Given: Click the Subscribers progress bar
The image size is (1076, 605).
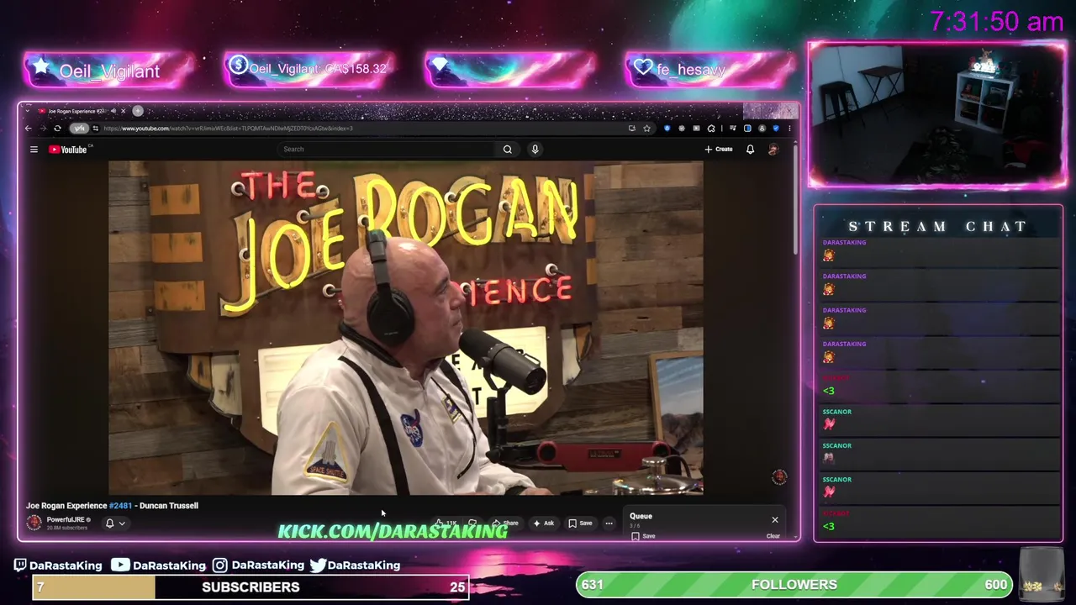Looking at the screenshot, I should pos(251,587).
